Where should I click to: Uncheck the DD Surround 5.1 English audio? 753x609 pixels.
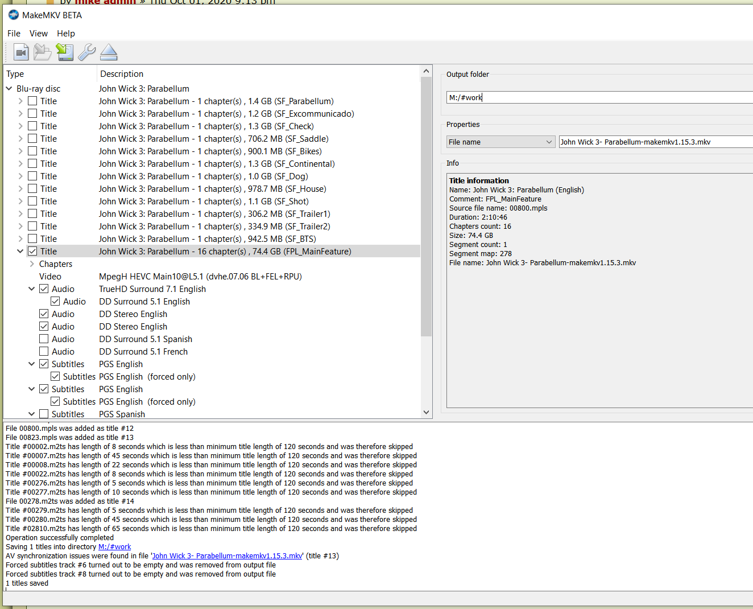point(55,302)
